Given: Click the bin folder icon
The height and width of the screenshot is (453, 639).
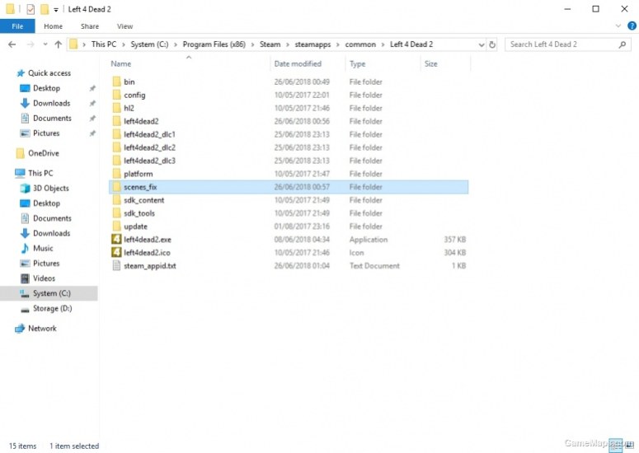Looking at the screenshot, I should click(116, 82).
